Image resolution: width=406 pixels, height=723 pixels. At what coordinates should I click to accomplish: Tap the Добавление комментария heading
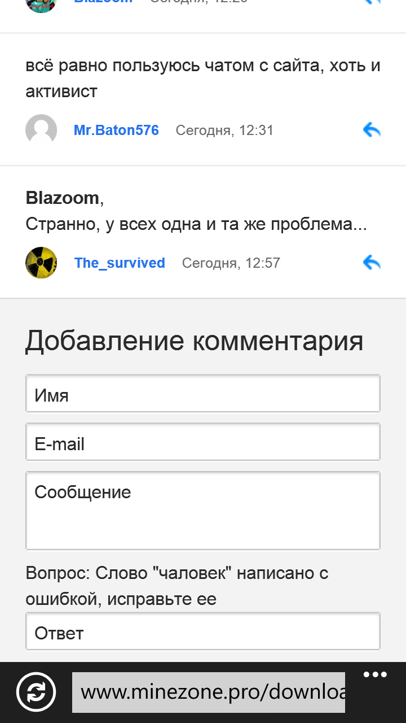pos(194,341)
